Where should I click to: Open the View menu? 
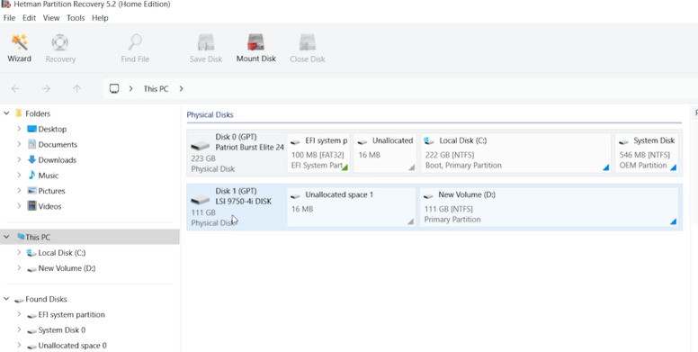tap(51, 18)
